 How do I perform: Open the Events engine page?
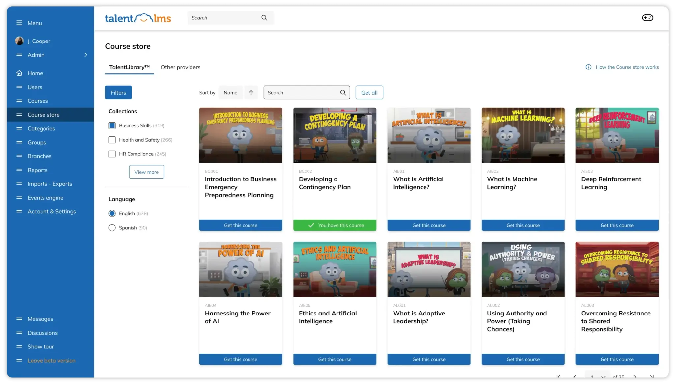(45, 198)
